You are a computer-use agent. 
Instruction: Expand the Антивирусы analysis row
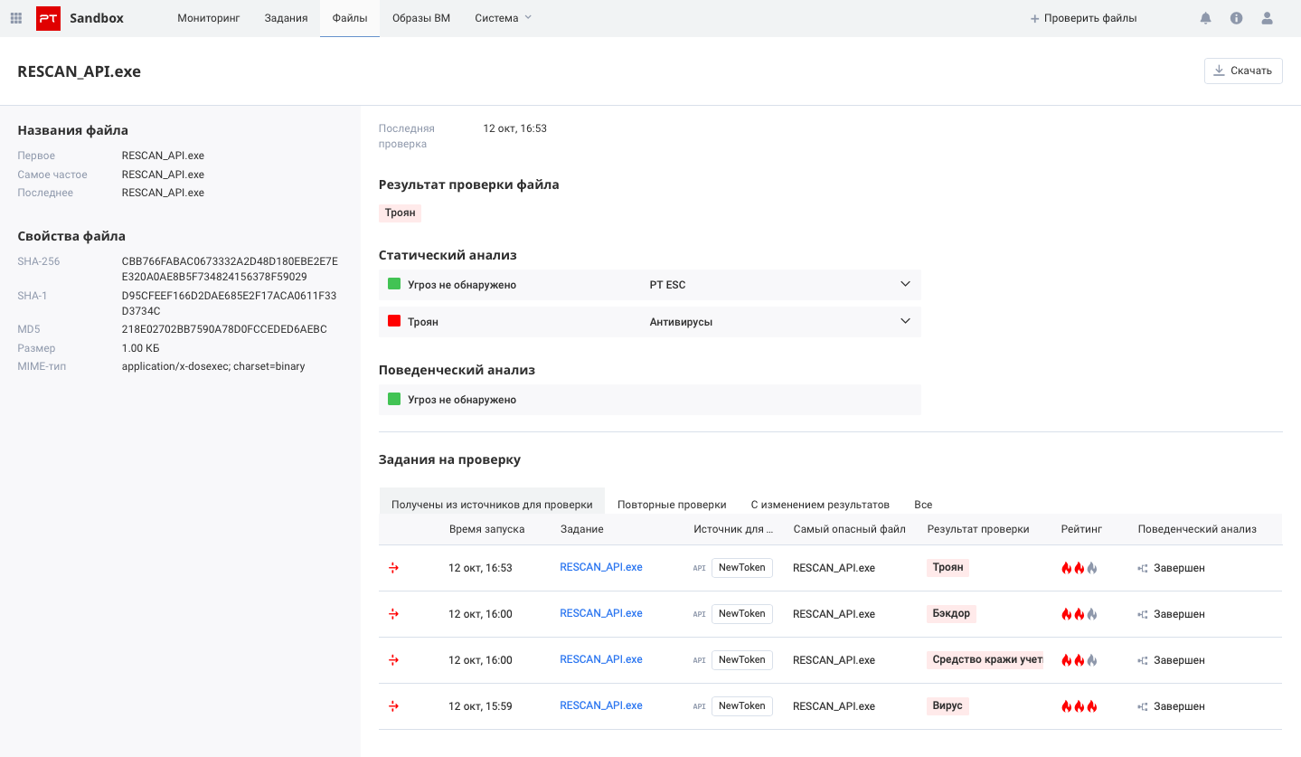pos(905,321)
